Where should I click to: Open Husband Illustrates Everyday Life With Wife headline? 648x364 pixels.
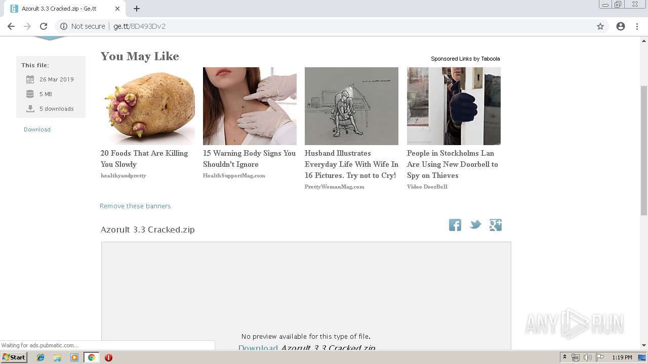pyautogui.click(x=351, y=164)
